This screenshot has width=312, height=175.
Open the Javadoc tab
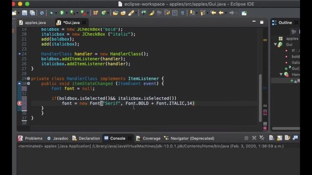pyautogui.click(x=58, y=138)
